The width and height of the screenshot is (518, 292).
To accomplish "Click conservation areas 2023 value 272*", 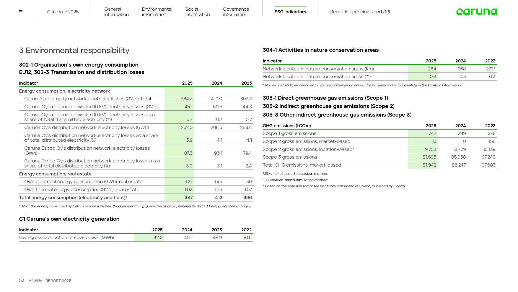I will pyautogui.click(x=491, y=69).
